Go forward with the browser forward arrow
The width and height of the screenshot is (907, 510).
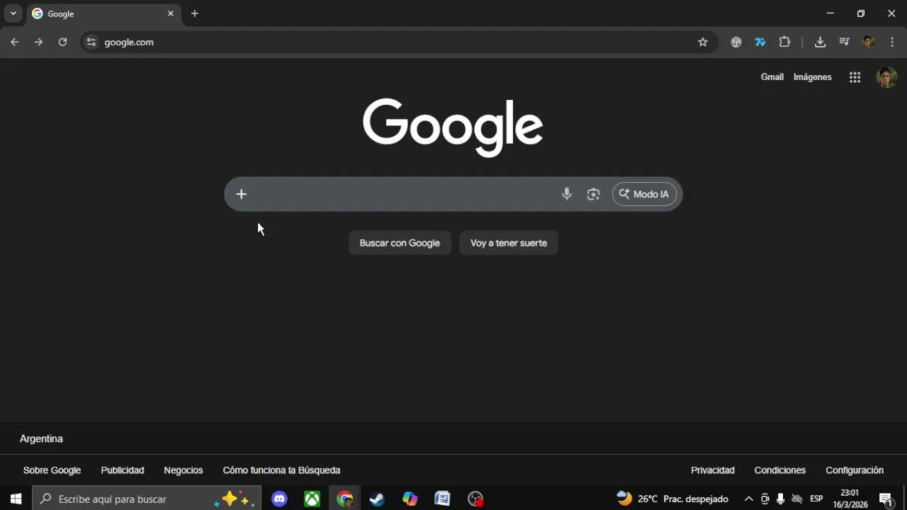coord(38,42)
